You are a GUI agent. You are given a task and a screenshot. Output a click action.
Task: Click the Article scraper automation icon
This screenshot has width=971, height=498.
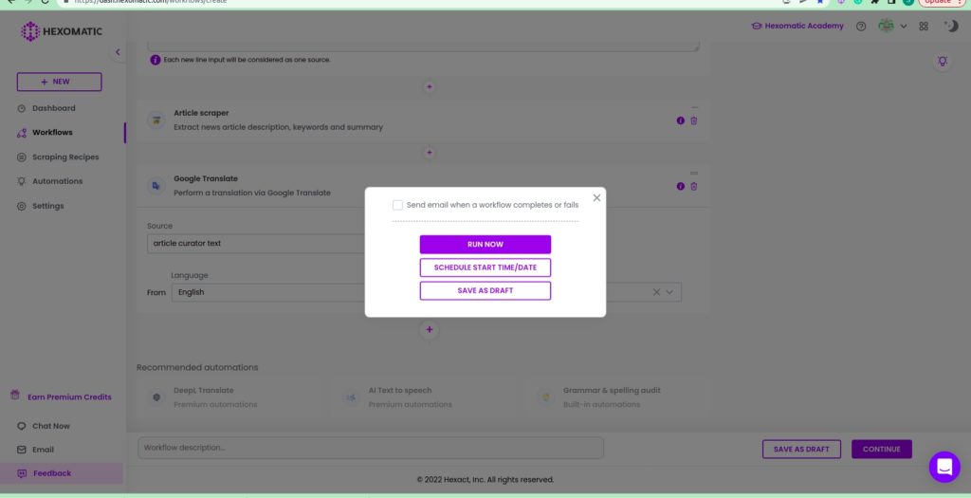pos(156,120)
